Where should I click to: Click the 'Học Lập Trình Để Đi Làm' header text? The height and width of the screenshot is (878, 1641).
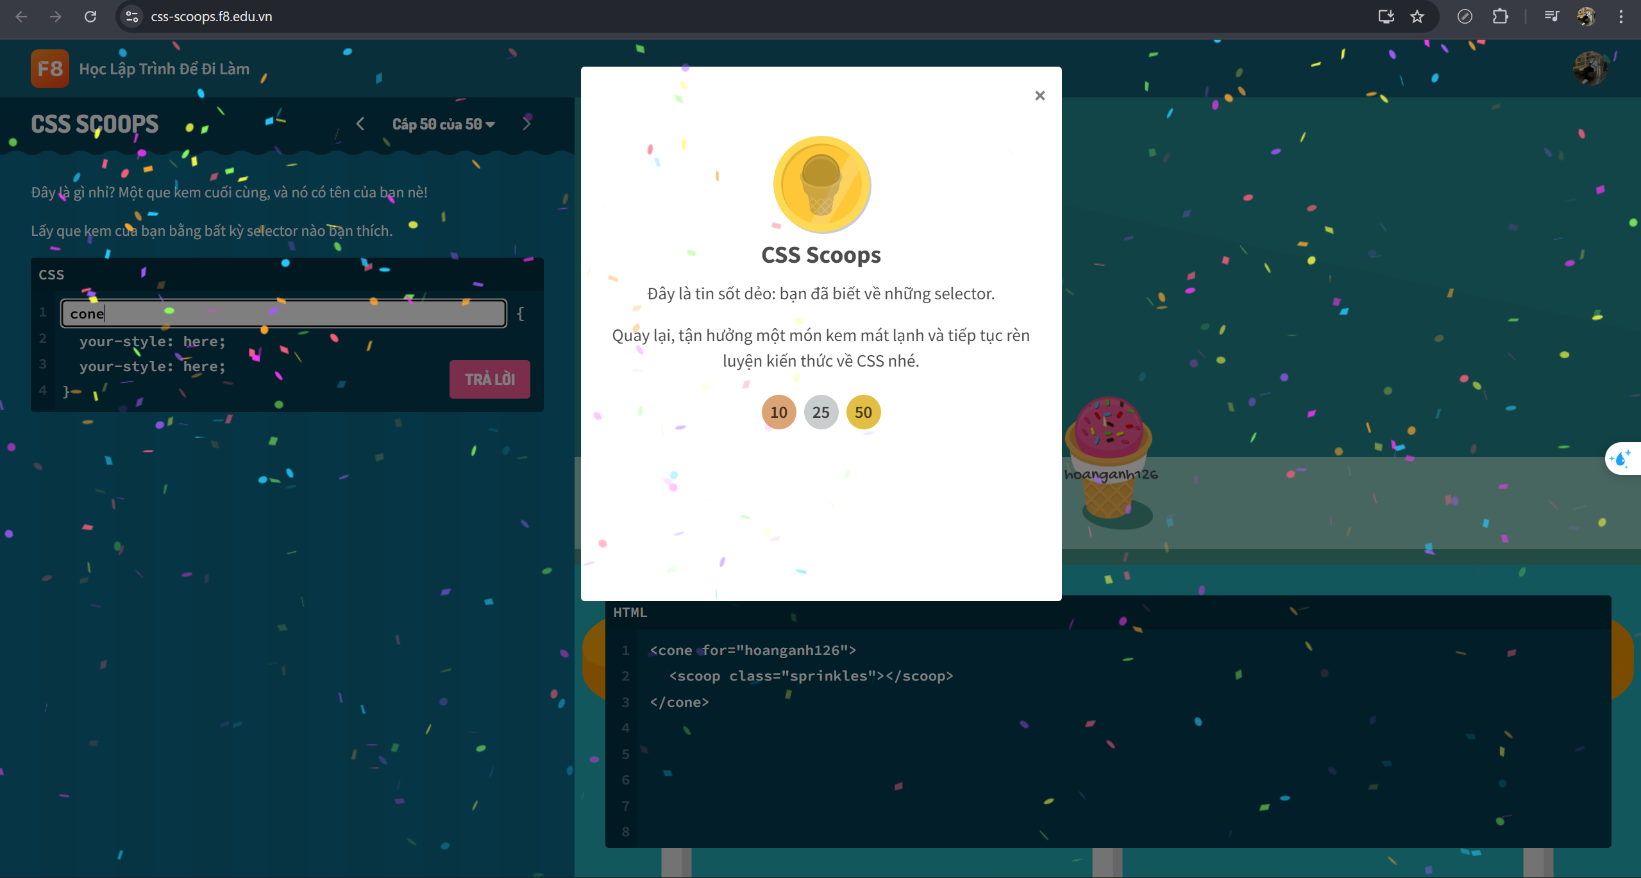(x=163, y=68)
